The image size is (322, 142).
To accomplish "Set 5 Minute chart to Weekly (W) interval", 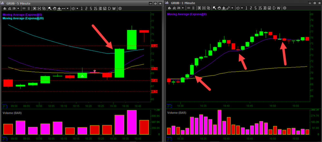I will [x=114, y=8].
